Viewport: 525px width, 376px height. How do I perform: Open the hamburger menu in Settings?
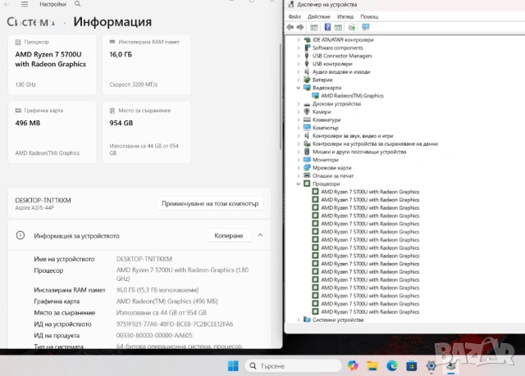coord(25,4)
